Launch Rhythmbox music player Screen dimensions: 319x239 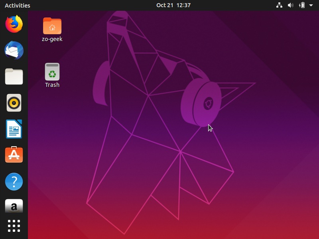pos(14,103)
